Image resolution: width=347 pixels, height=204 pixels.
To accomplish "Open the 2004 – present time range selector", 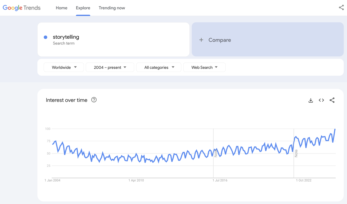I will point(110,67).
